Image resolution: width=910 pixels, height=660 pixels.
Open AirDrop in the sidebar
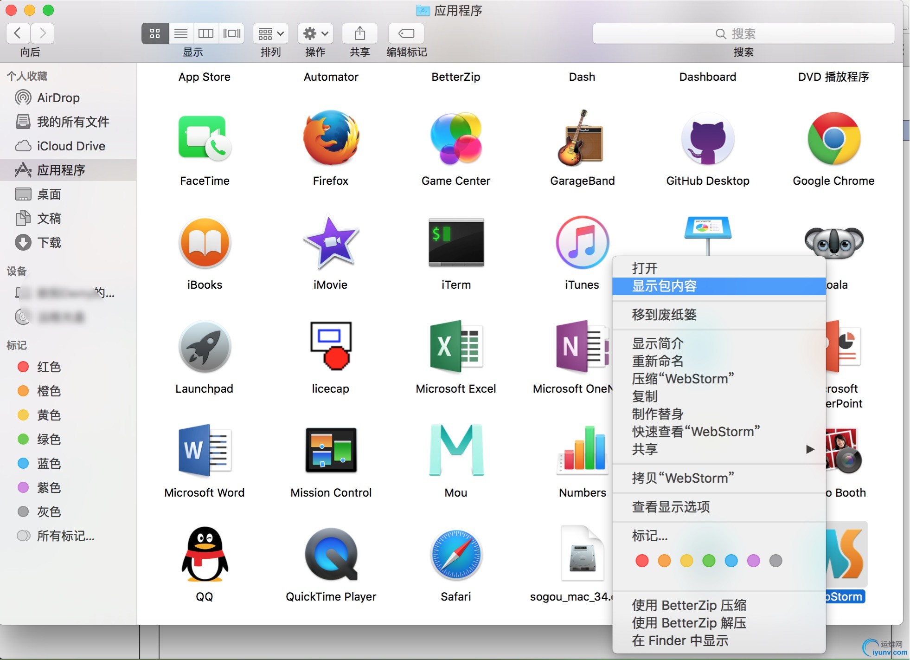pyautogui.click(x=69, y=98)
